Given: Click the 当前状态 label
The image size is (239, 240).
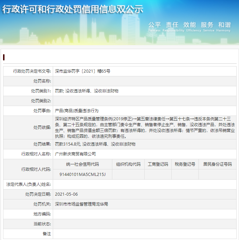Looking at the screenshot, I should pos(42,224).
